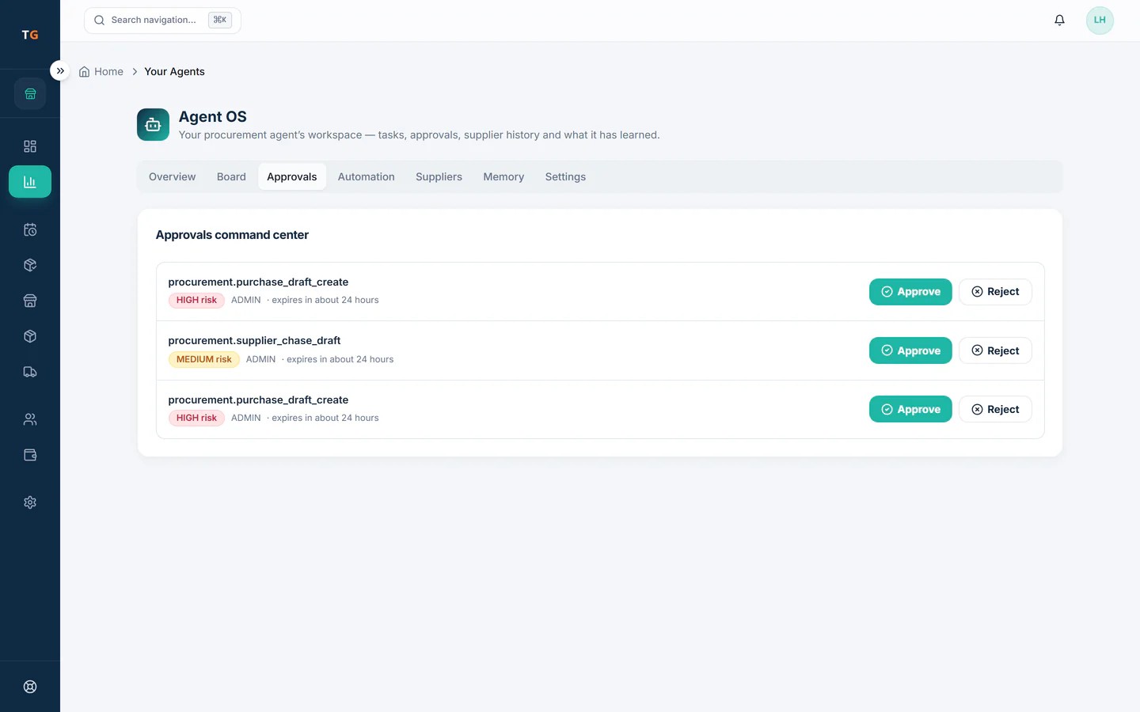Screen dimensions: 1140x712
Task: Click the procurement.supplier_chase_draft title
Action: click(254, 341)
